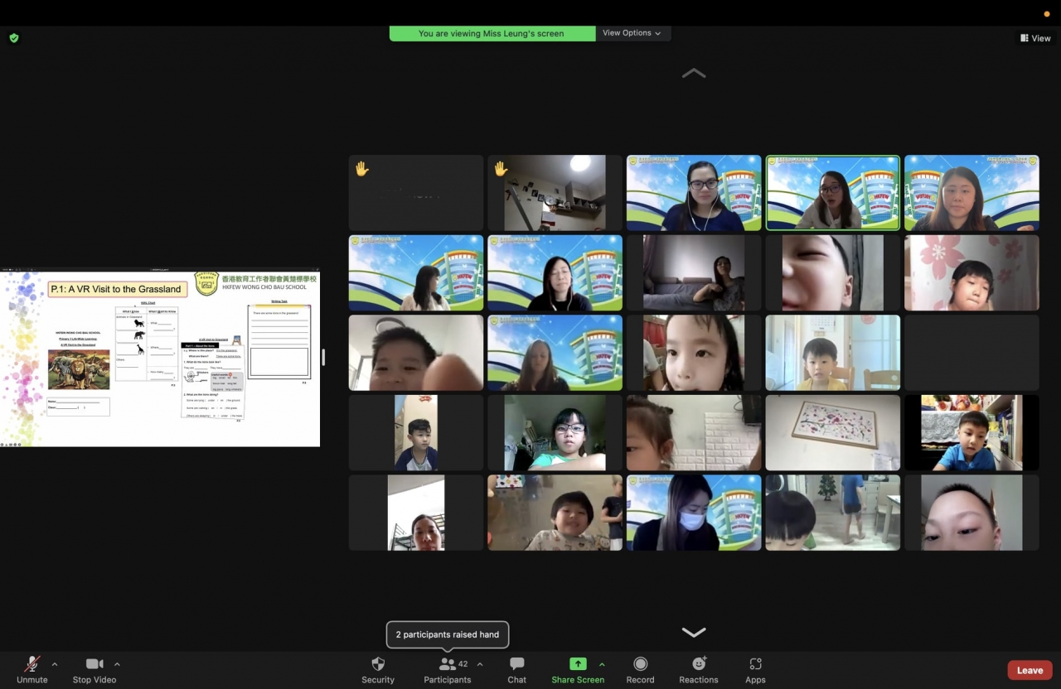Open the Chat window
This screenshot has height=689, width=1061.
click(516, 664)
